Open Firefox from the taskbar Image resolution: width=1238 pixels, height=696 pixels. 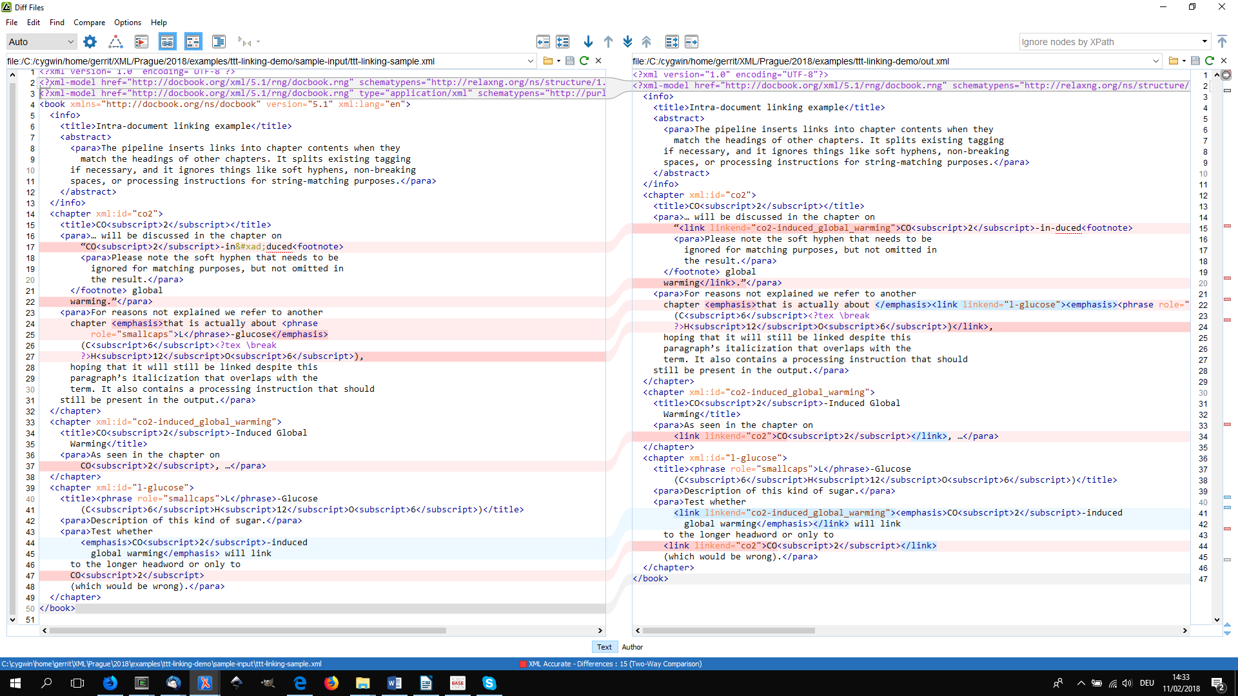coord(331,683)
